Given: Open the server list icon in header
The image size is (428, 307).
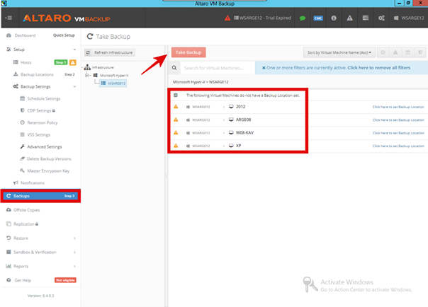Looking at the screenshot, I should coord(366,18).
